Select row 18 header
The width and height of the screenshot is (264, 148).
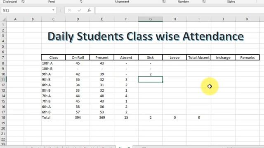click(3, 118)
